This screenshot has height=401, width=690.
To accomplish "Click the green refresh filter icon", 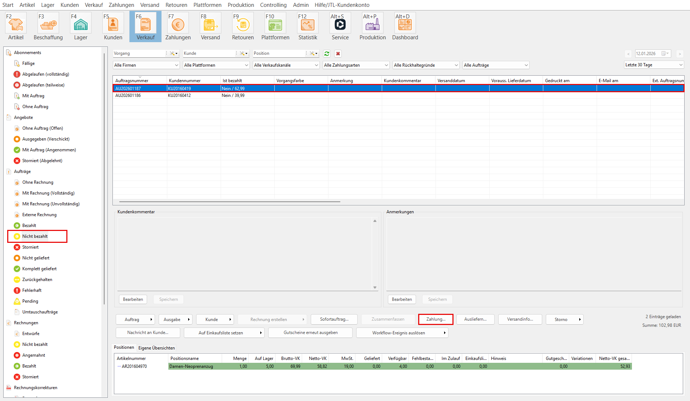I will click(327, 54).
